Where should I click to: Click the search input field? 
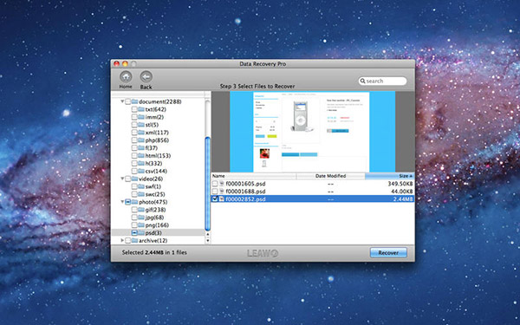(382, 81)
